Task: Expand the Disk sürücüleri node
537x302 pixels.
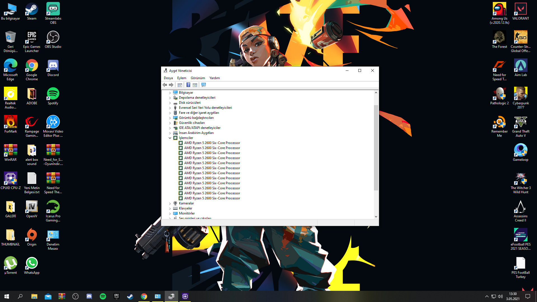Action: tap(170, 103)
